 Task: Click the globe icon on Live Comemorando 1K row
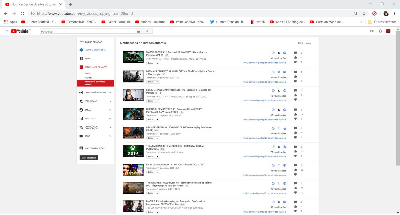pos(284,165)
